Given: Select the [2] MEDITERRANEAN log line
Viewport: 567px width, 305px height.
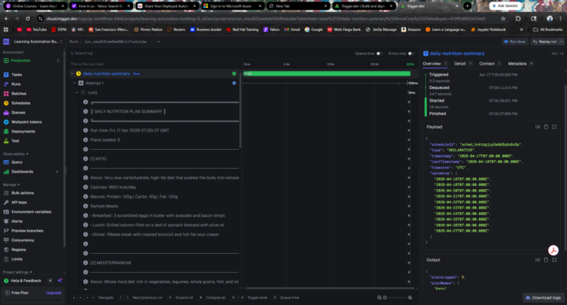Looking at the screenshot, I should click(x=111, y=262).
